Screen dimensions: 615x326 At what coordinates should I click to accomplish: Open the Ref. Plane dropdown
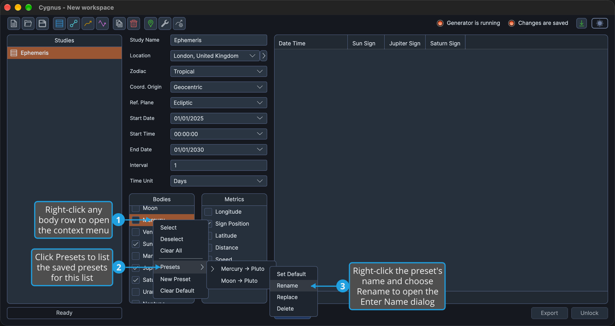click(x=219, y=103)
